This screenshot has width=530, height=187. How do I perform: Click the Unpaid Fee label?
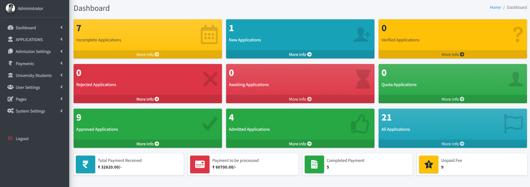point(451,161)
